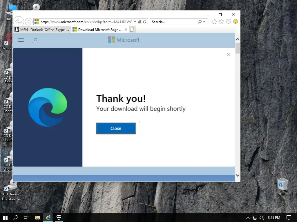
Task: Click the smiley feedback icon
Action: tap(236, 21)
